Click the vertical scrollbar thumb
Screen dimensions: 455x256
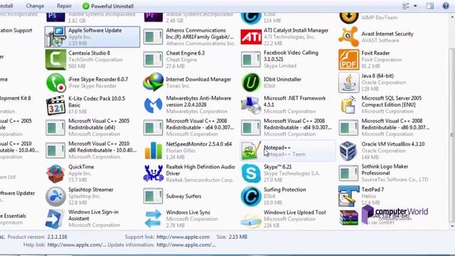click(x=451, y=135)
